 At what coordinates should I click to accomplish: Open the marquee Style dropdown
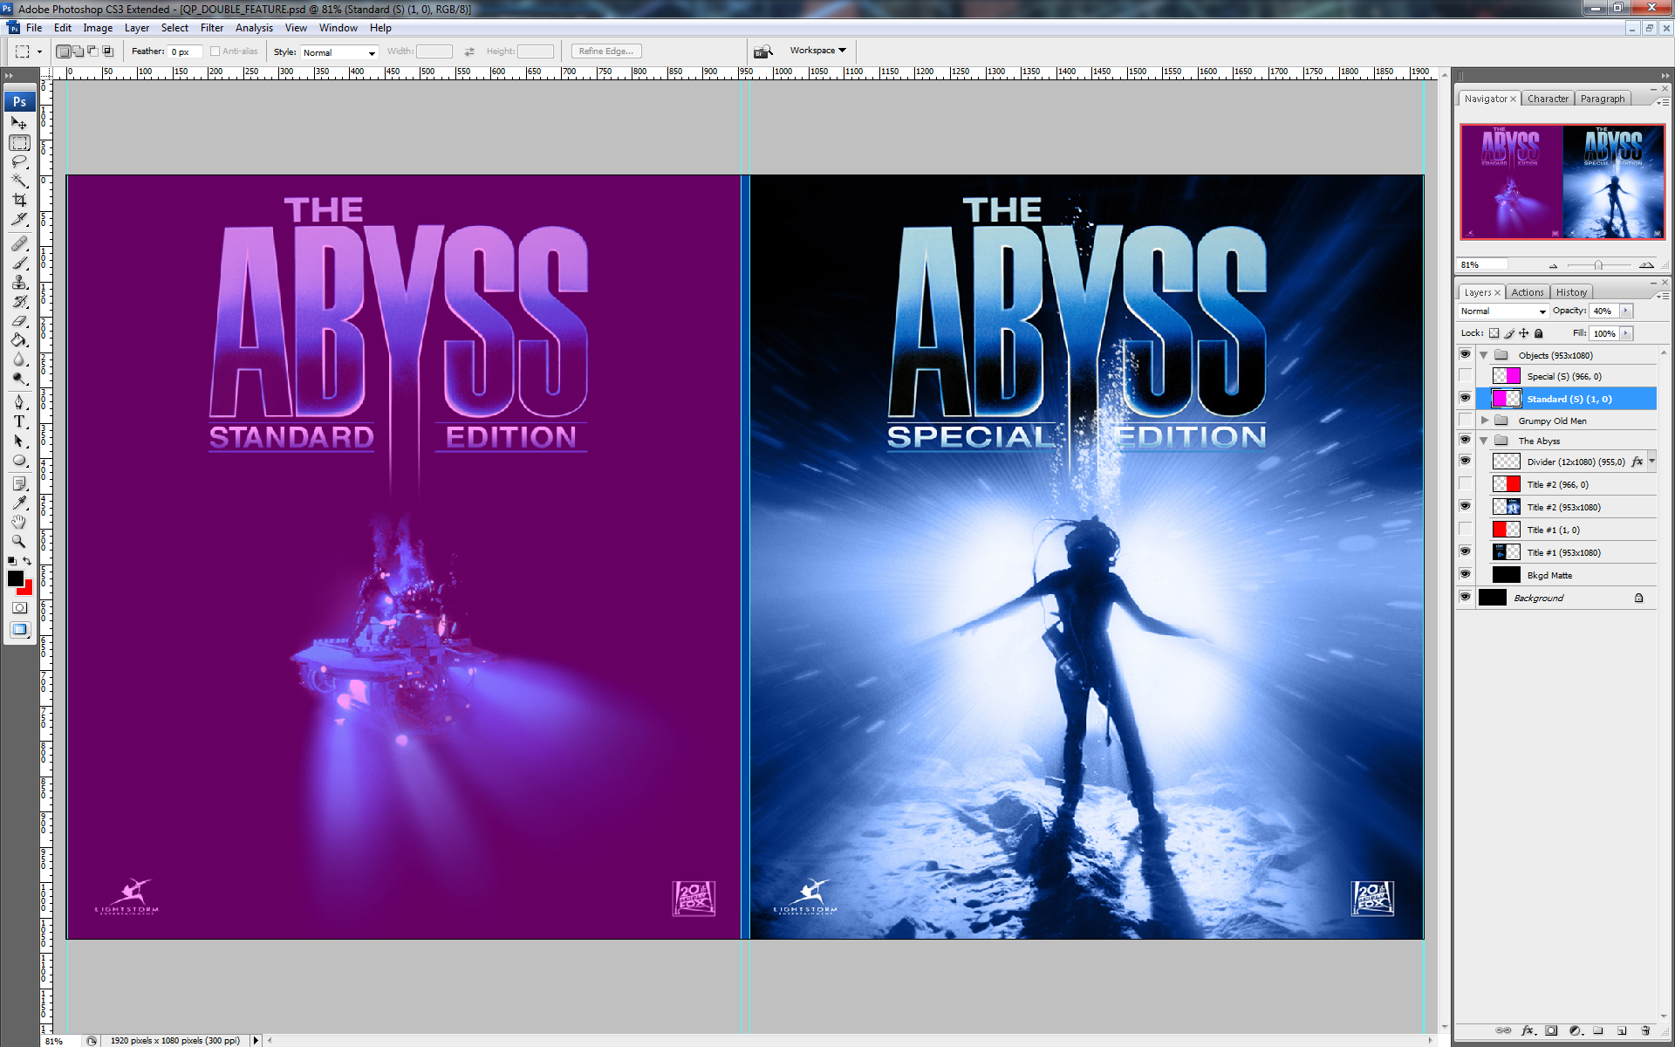coord(339,52)
